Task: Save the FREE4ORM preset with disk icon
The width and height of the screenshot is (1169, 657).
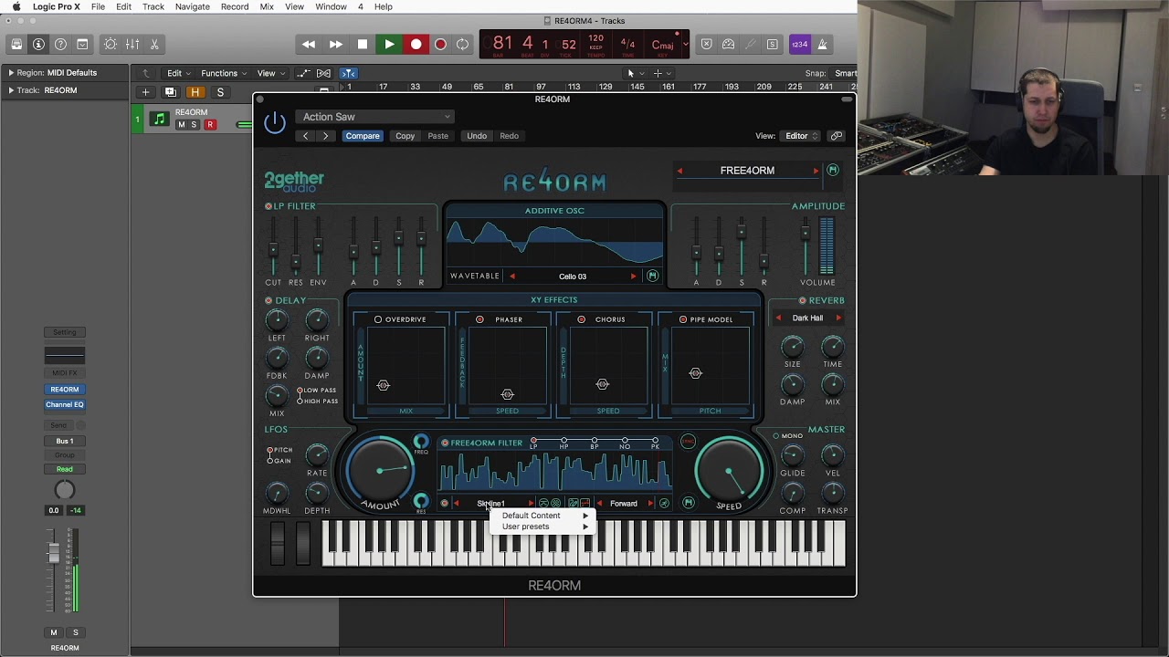Action: 833,171
